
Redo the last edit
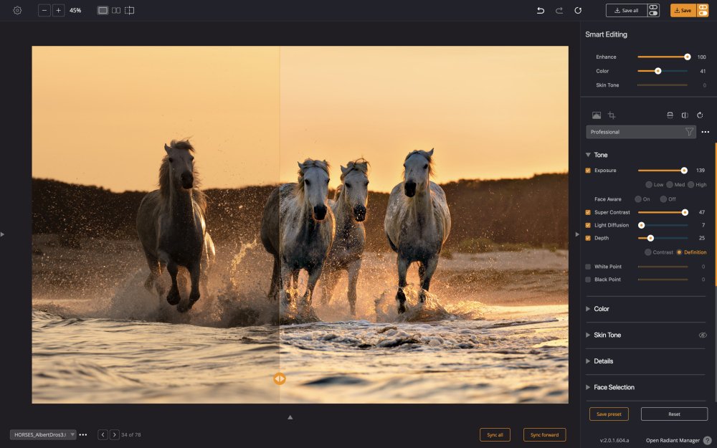point(559,10)
